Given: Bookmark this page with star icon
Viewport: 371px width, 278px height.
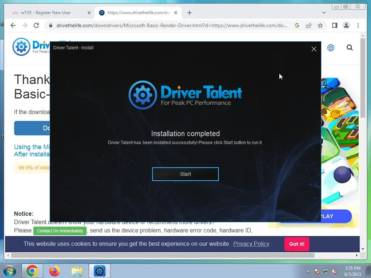Looking at the screenshot, I should [x=320, y=25].
